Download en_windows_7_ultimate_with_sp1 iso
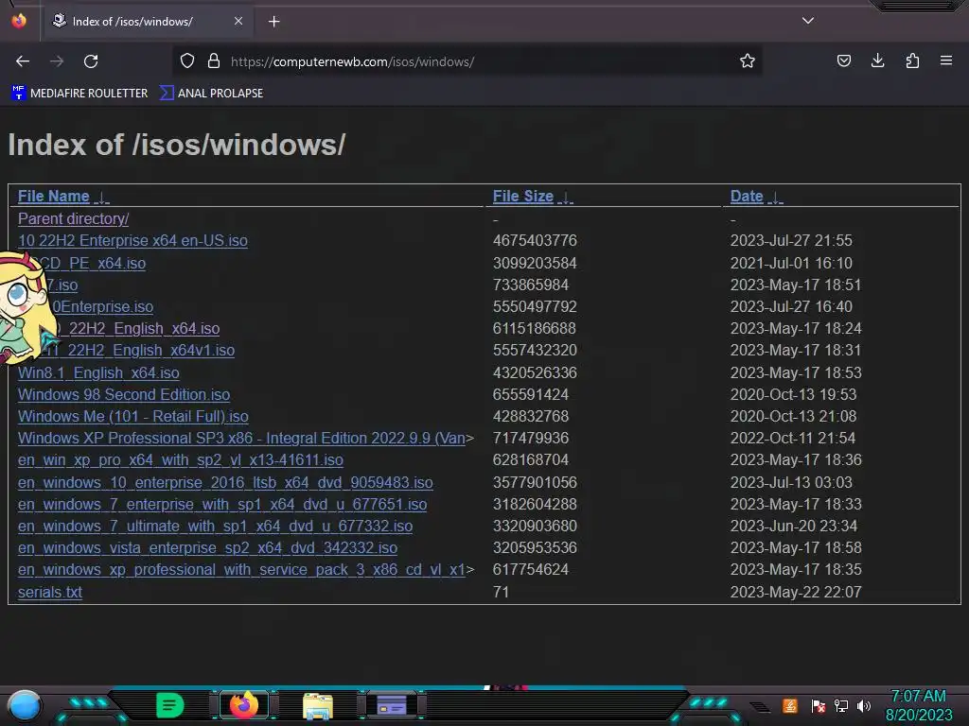 tap(215, 526)
